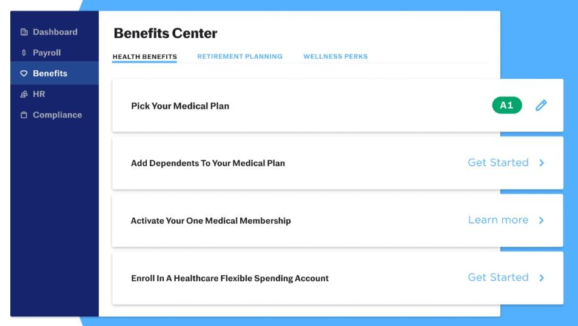The height and width of the screenshot is (326, 578).
Task: Click the HR people icon
Action: [24, 94]
